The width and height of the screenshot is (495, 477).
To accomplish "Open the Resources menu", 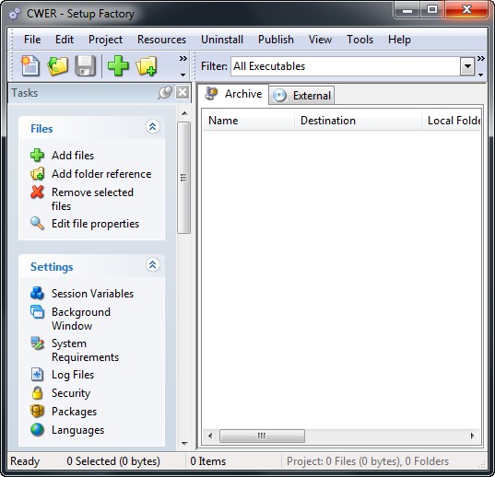I will [x=161, y=40].
